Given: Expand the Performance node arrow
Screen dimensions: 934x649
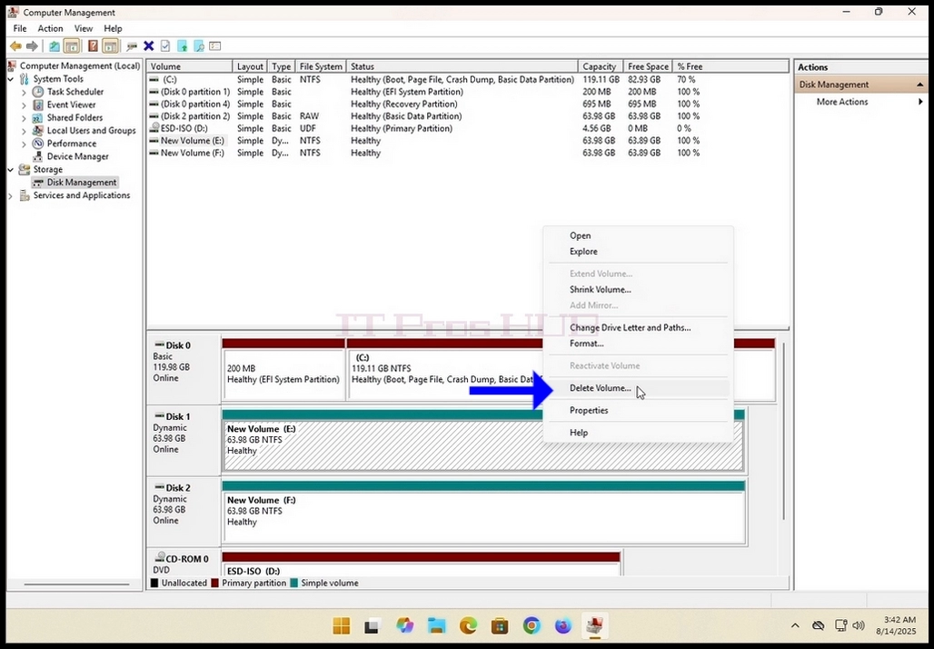Looking at the screenshot, I should (24, 144).
